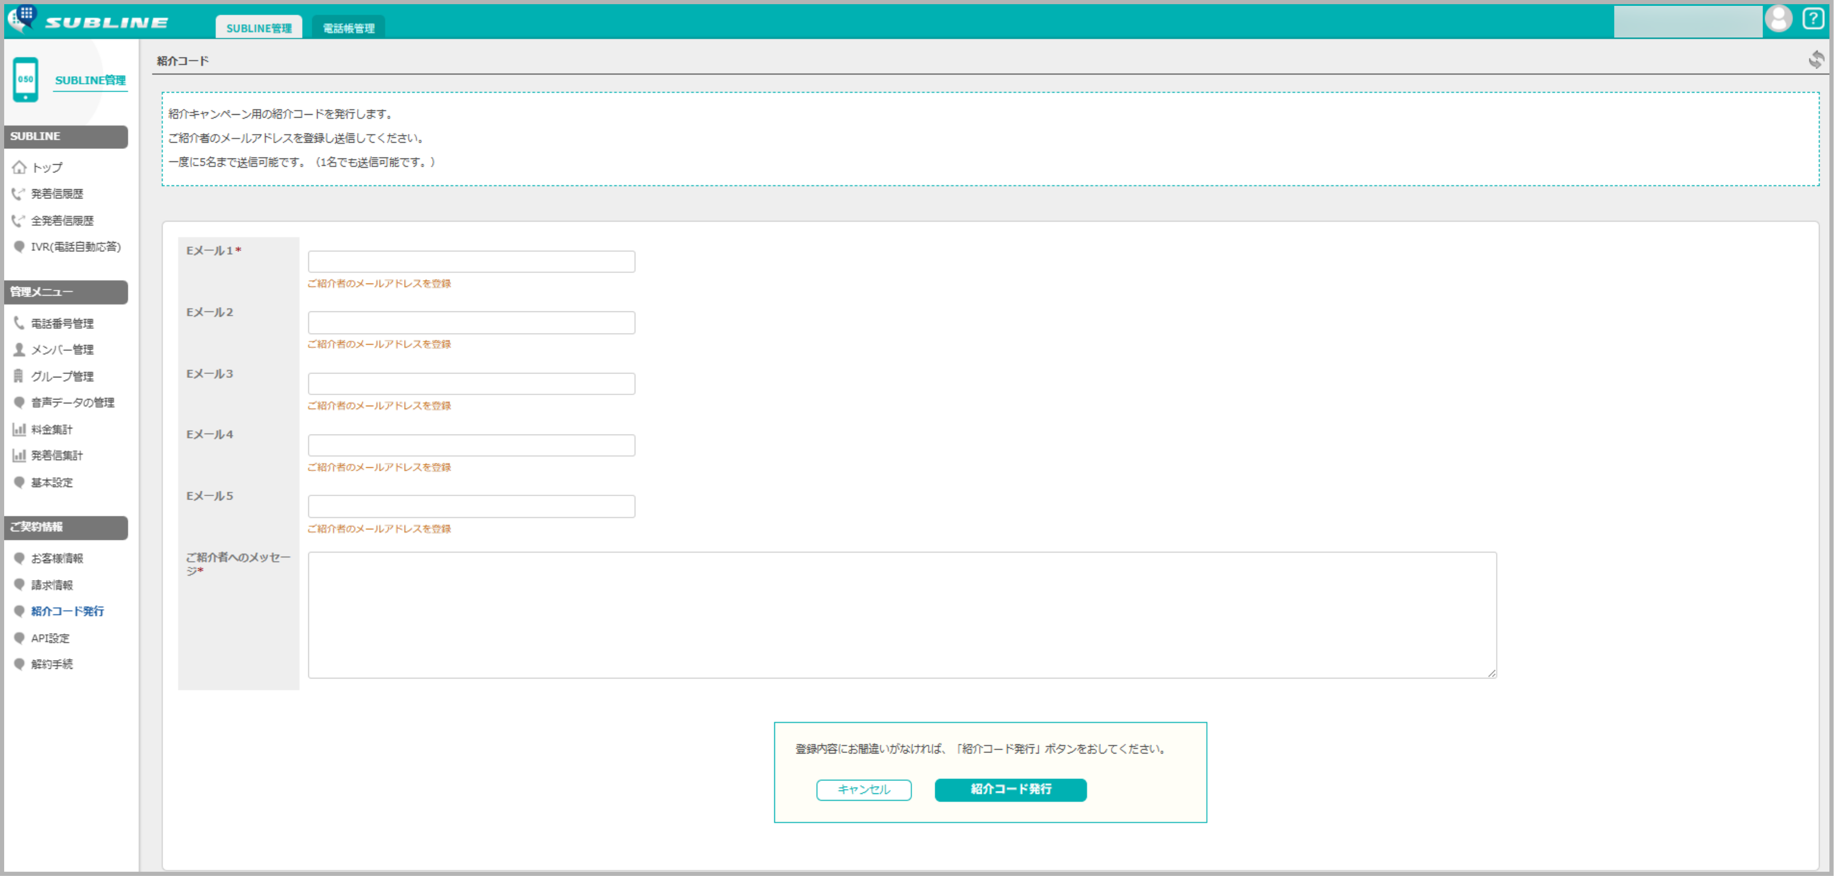Viewport: 1834px width, 876px height.
Task: Click the refresh arrows icon
Action: (x=1816, y=60)
